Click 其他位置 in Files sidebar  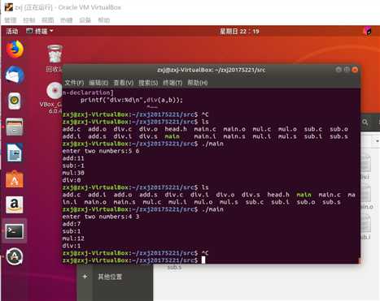tap(110, 277)
